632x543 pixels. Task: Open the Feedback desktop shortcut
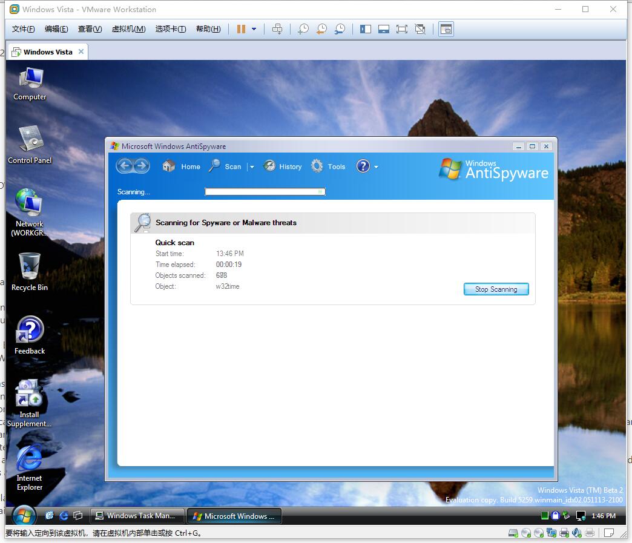pyautogui.click(x=30, y=335)
